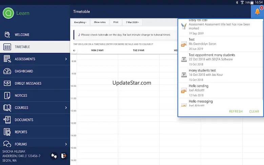
Task: Select Timetable in the sidebar
Action: 35,47
